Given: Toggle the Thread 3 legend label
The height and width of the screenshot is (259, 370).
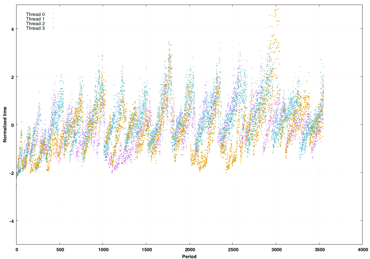Looking at the screenshot, I should tap(35, 28).
